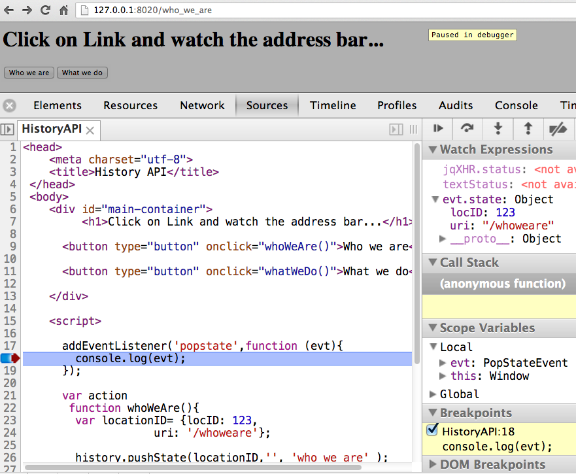Toggle breakpoint marker on line 18
The height and width of the screenshot is (474, 576).
[x=11, y=358]
